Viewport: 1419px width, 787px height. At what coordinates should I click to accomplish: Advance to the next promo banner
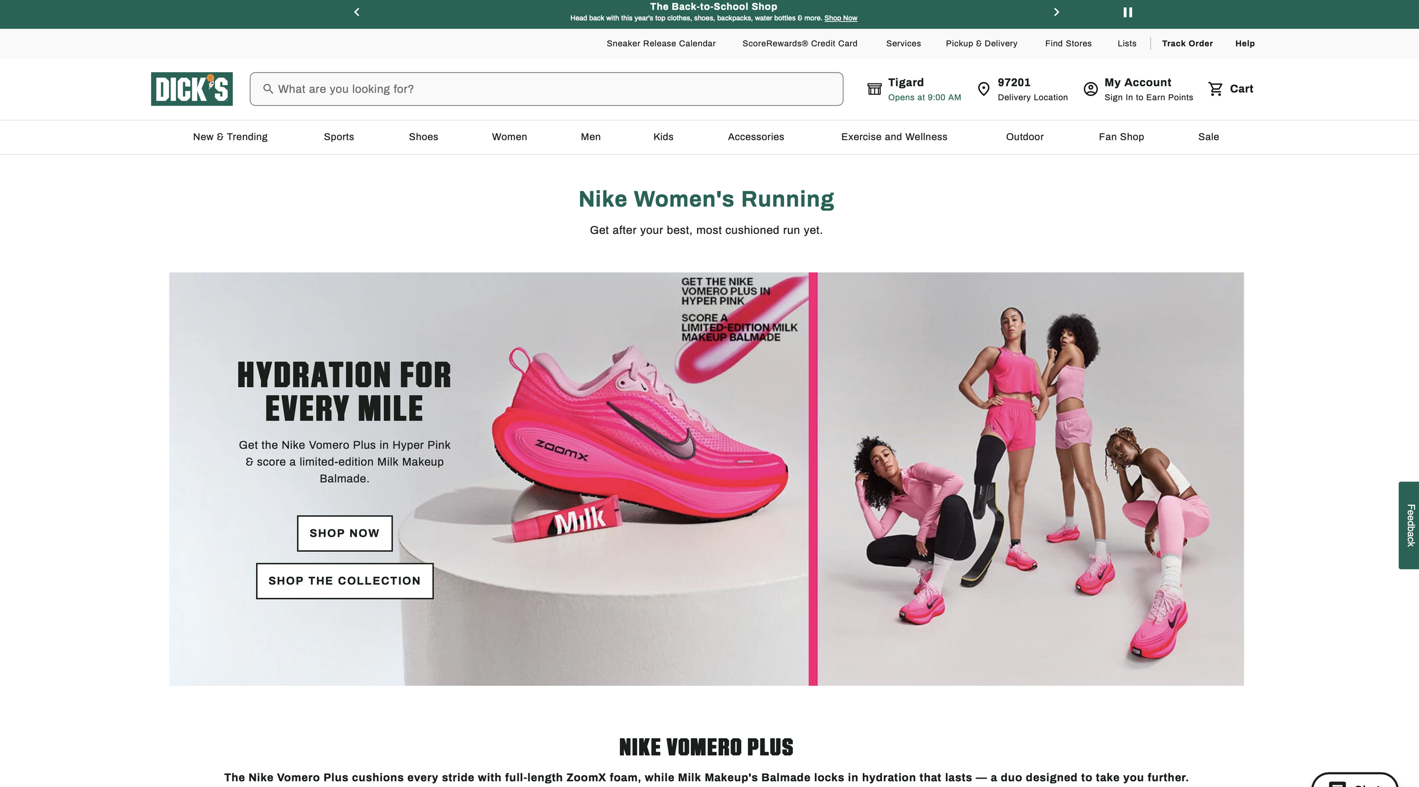1056,12
